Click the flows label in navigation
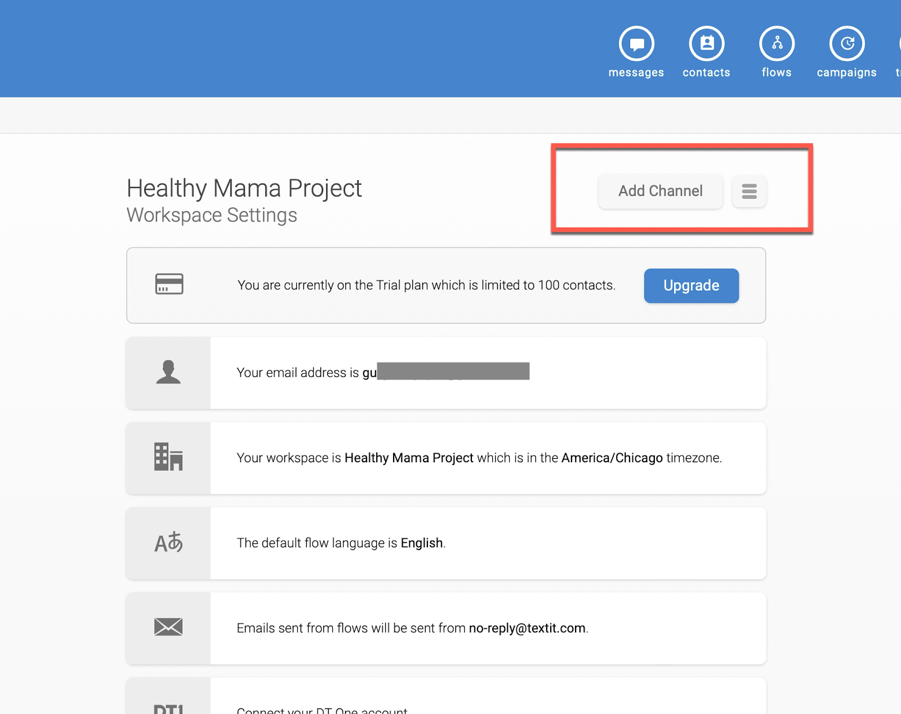This screenshot has width=901, height=714. coord(777,73)
